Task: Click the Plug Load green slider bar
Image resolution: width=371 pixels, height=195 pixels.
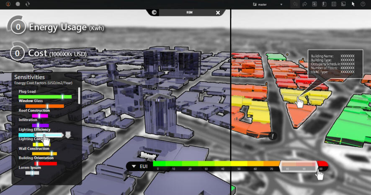Action: [45, 97]
